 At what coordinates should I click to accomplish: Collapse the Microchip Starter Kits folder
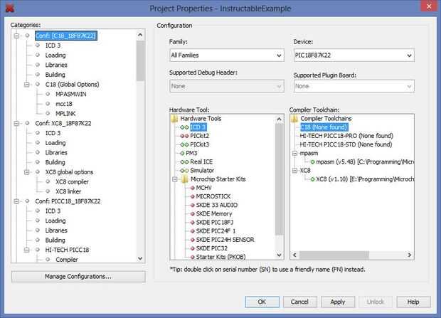[175, 179]
